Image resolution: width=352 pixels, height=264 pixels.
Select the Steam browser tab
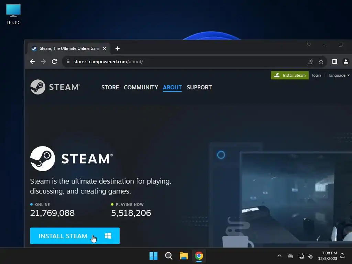[x=69, y=48]
